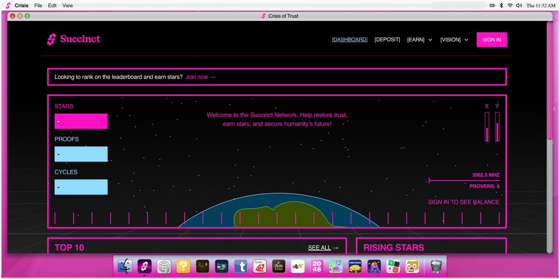This screenshot has width=560, height=279.
Task: Click the X vertical level bar
Action: click(487, 127)
